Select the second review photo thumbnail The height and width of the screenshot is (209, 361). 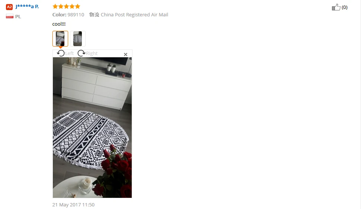(77, 39)
